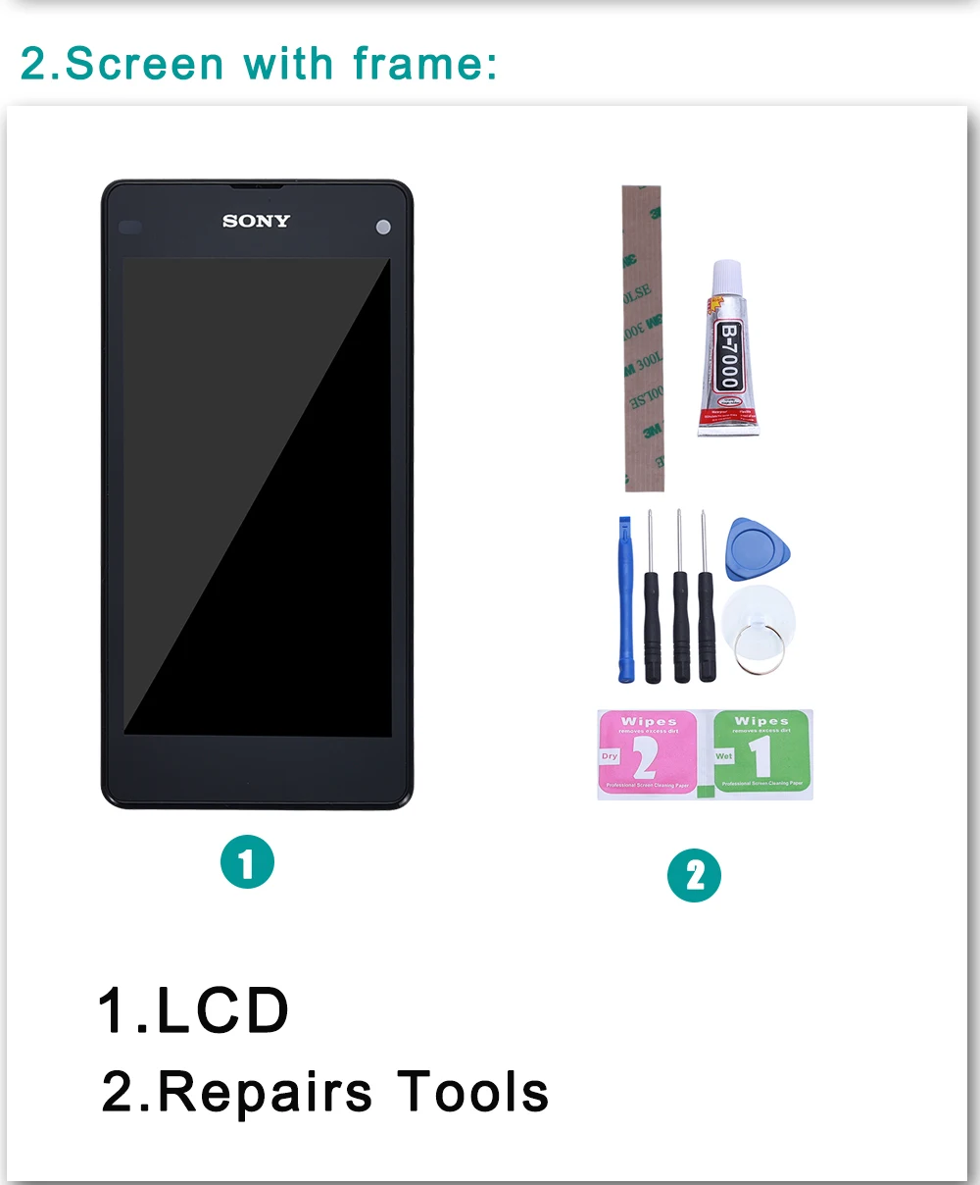Click the blue triangular opening pick

pos(757,549)
